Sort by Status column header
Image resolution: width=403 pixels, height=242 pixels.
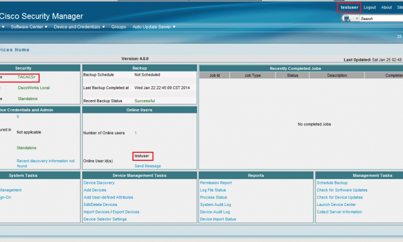click(x=292, y=75)
